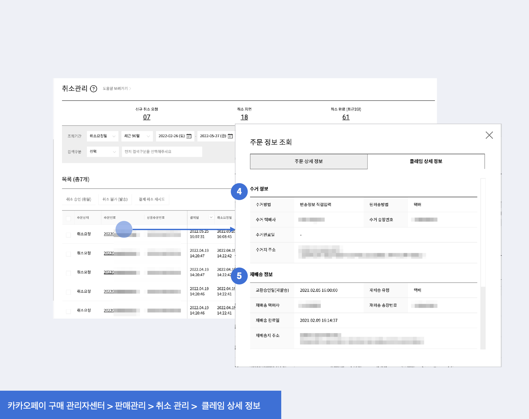Open calendar icon for end date 2022-05-27
This screenshot has width=529, height=419.
pyautogui.click(x=230, y=136)
